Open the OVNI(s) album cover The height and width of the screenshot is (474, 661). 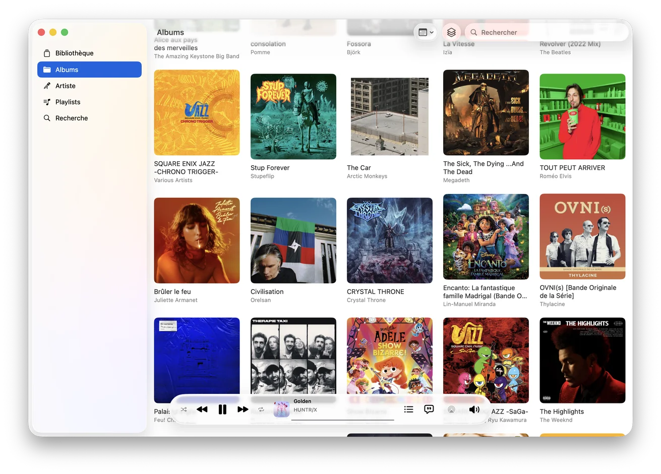[x=582, y=236]
